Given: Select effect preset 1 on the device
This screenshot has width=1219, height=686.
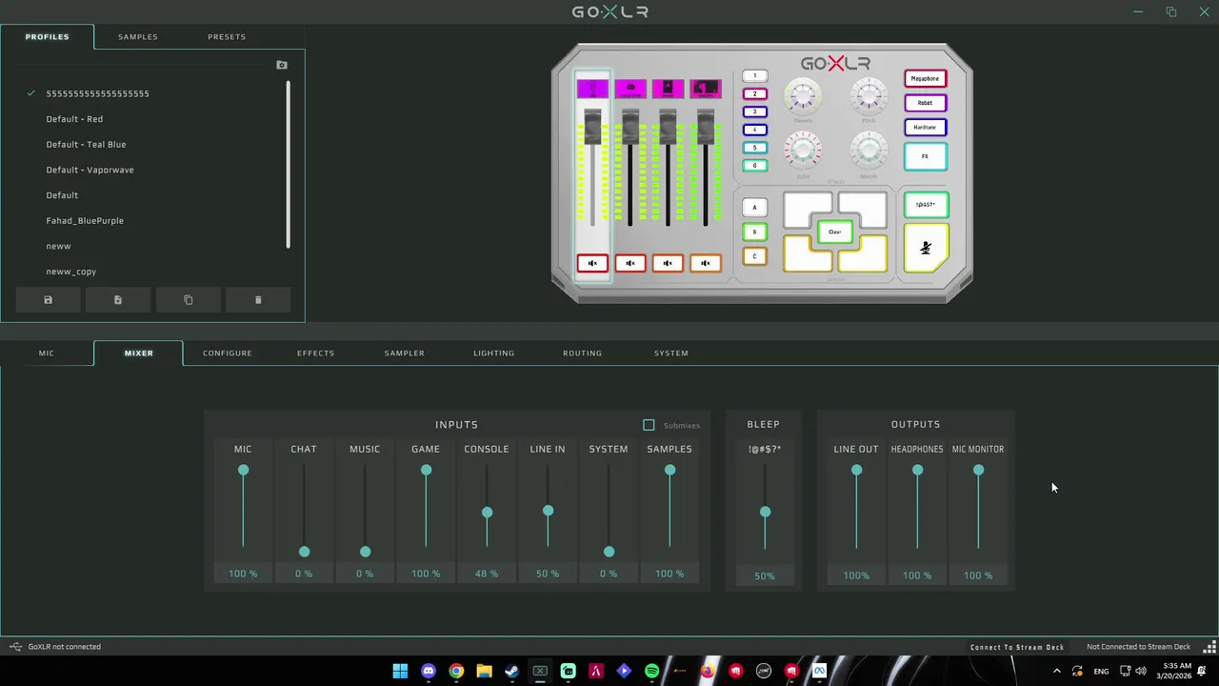Looking at the screenshot, I should click(x=754, y=76).
